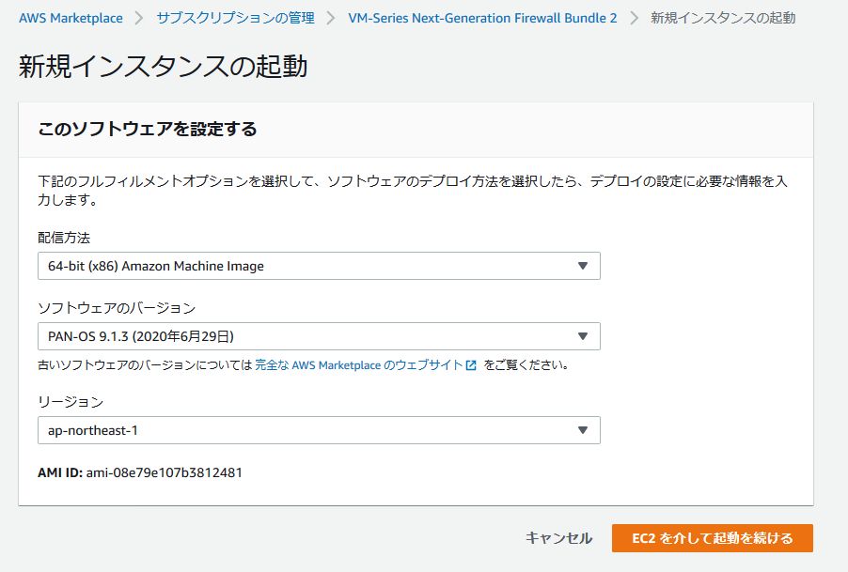Screen dimensions: 848x572
Task: Open the AWS Marketplace breadcrumb link
Action: pos(71,18)
